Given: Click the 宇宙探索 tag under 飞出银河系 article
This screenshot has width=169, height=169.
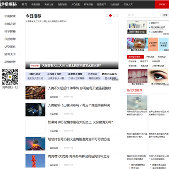Looking at the screenshot, I should coord(54,114).
